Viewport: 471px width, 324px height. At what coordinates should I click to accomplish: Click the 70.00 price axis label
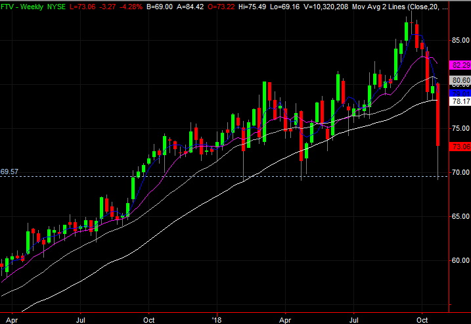click(x=460, y=172)
